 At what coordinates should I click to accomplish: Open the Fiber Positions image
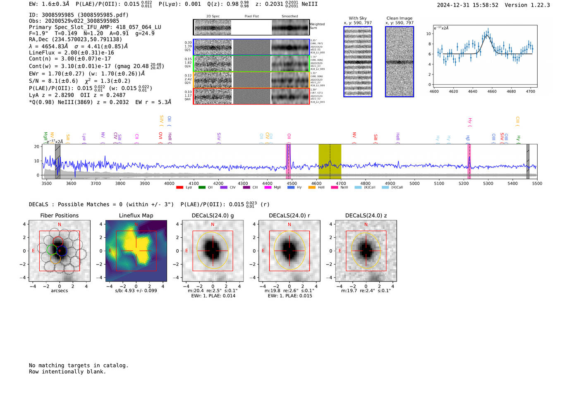click(60, 251)
